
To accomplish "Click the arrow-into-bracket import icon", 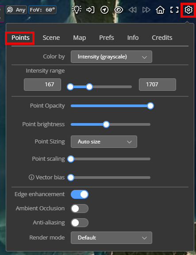I will (x=91, y=10).
